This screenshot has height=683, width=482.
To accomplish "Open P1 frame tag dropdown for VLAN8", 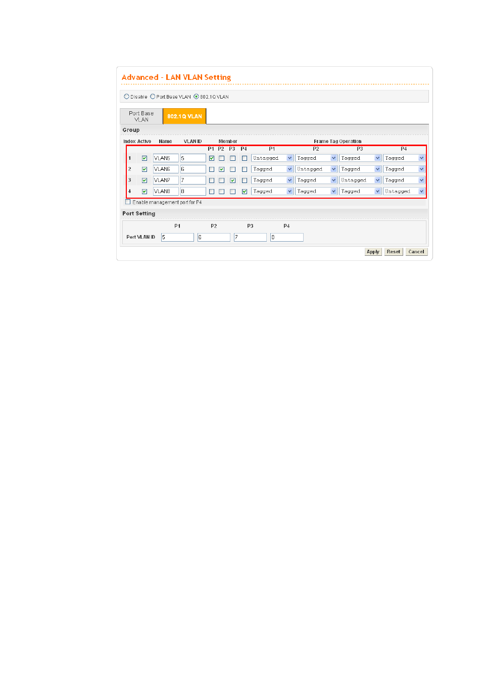I will (x=272, y=192).
